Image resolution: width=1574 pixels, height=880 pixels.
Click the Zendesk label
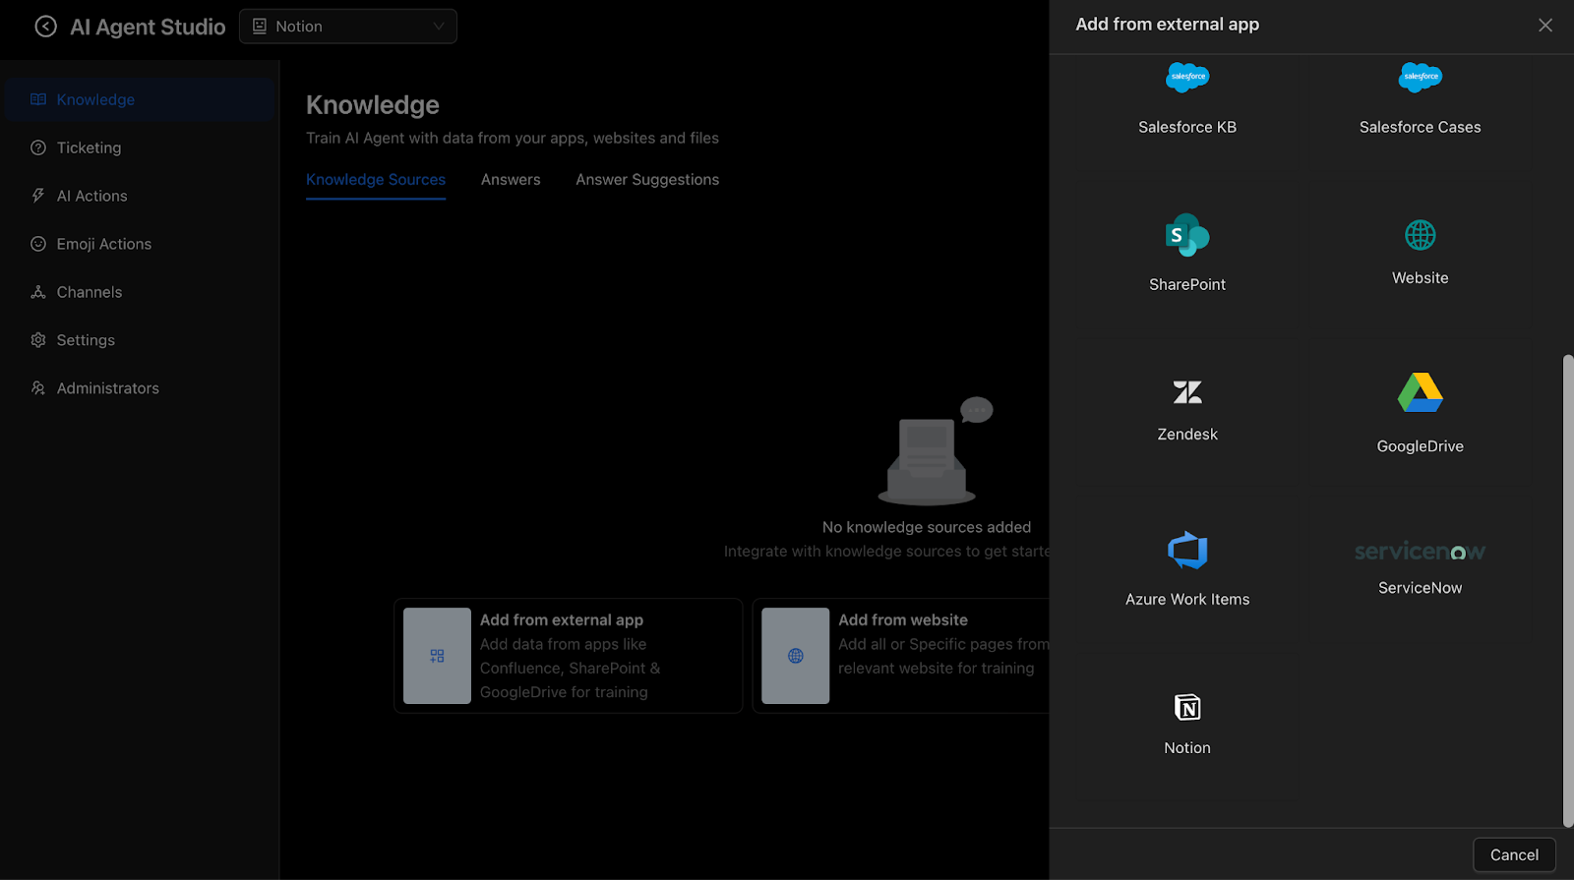(x=1187, y=435)
